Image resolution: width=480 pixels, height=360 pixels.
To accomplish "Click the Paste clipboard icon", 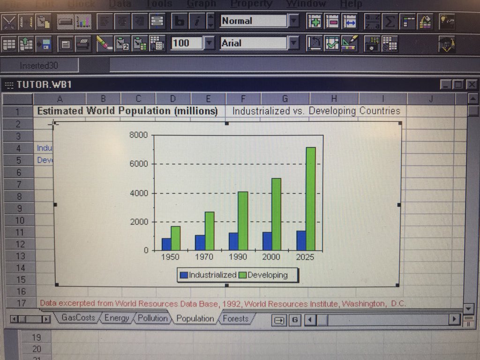I will click(43, 22).
